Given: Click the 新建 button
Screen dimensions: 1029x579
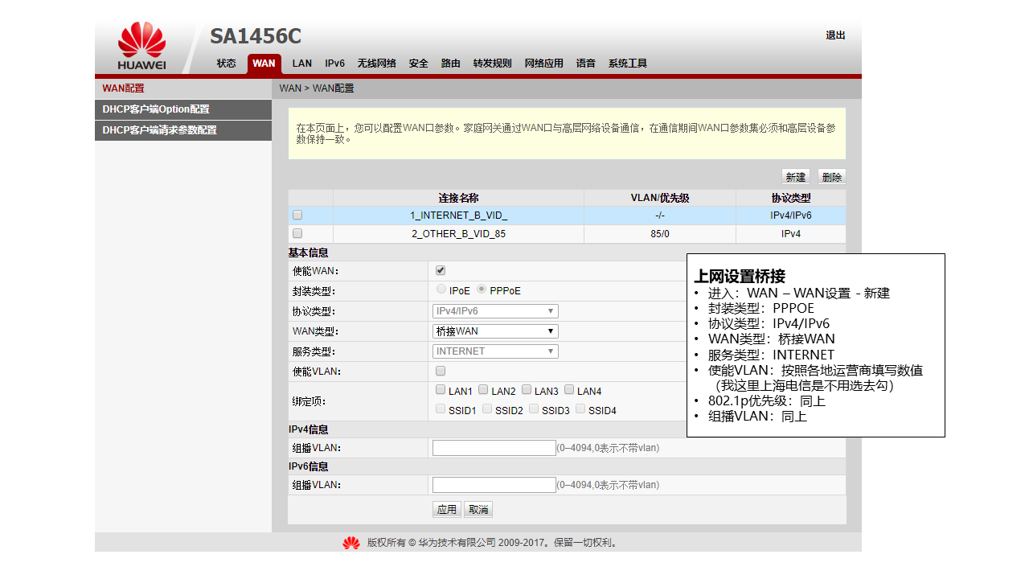Looking at the screenshot, I should coord(795,177).
